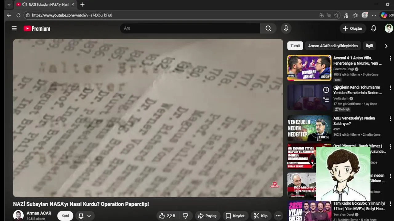Click the tracking prevention eye icon
The height and width of the screenshot is (221, 394).
coord(329,15)
